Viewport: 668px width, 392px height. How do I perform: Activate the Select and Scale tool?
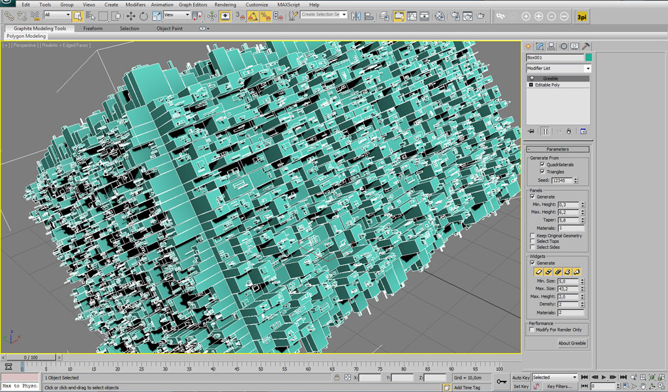pos(157,16)
